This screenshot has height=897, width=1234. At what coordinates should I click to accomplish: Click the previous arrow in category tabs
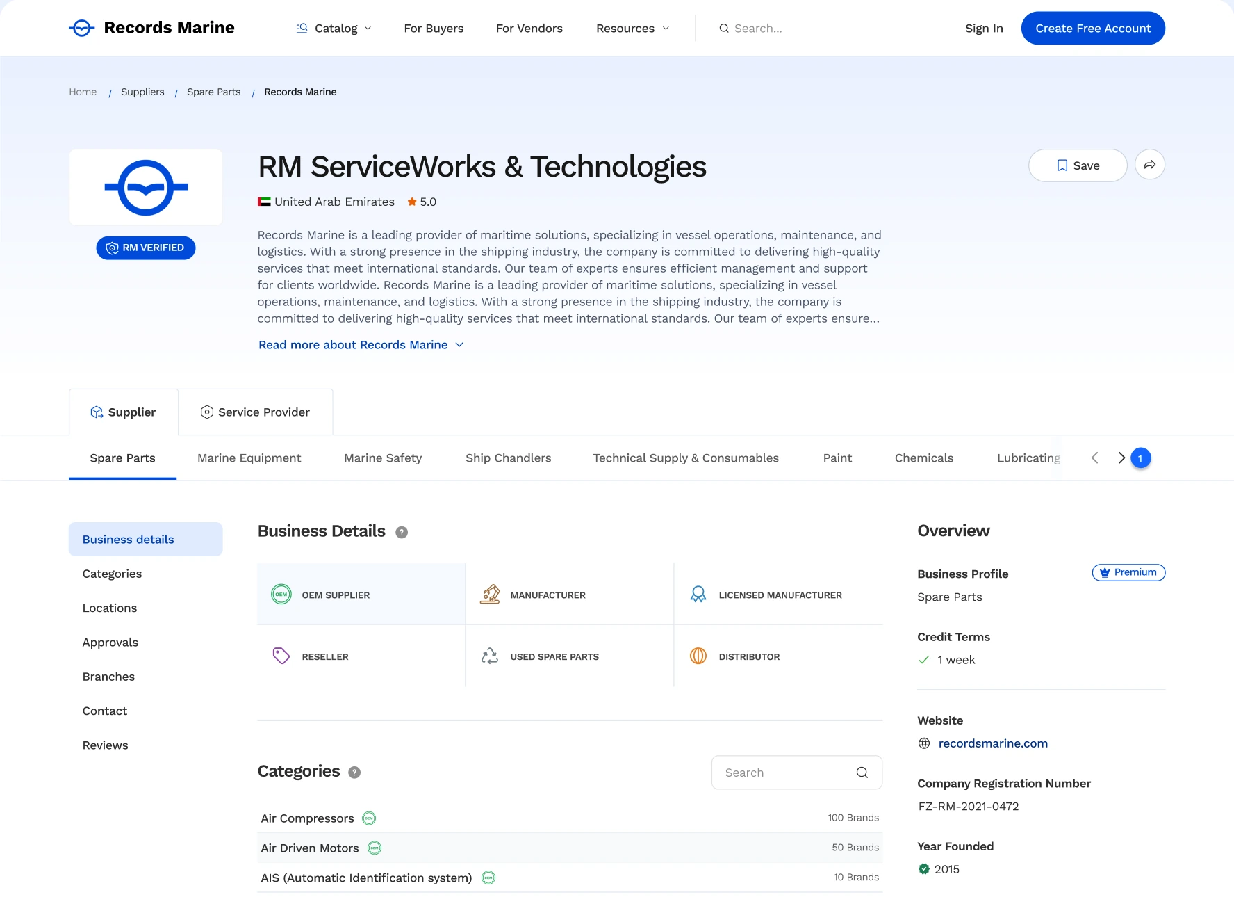1095,458
